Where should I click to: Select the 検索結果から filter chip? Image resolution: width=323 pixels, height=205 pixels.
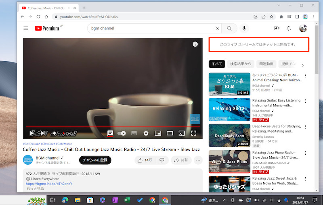[x=240, y=64]
